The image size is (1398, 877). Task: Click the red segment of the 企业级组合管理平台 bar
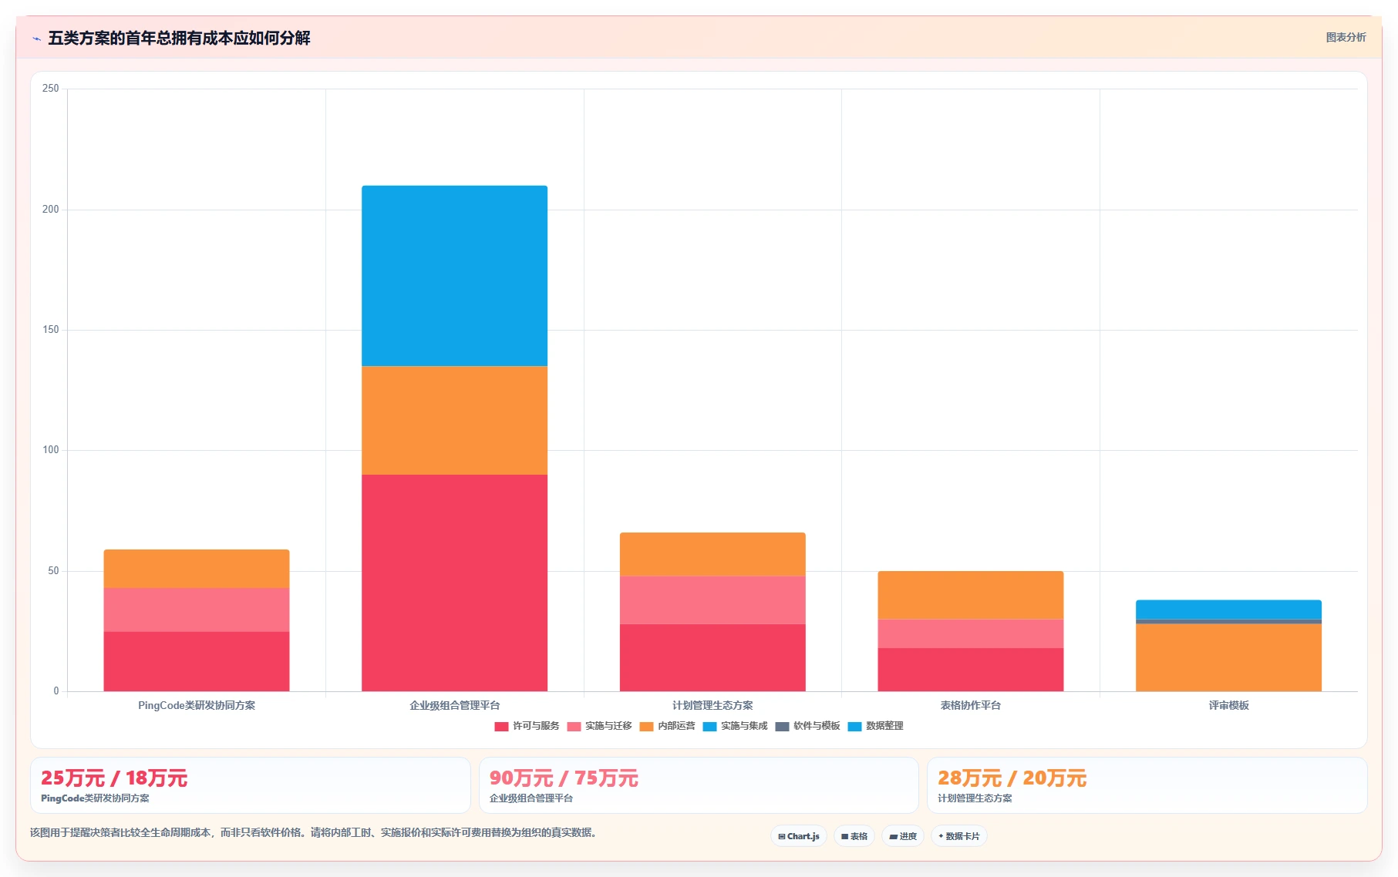(454, 583)
